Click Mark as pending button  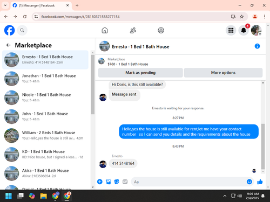tap(140, 73)
